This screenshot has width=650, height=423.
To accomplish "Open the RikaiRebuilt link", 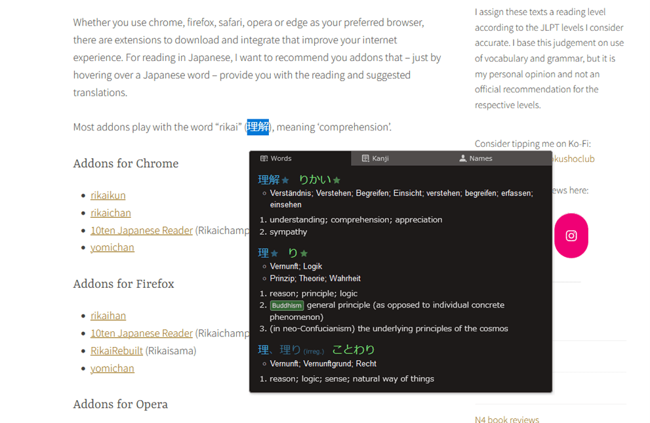I will click(x=116, y=350).
